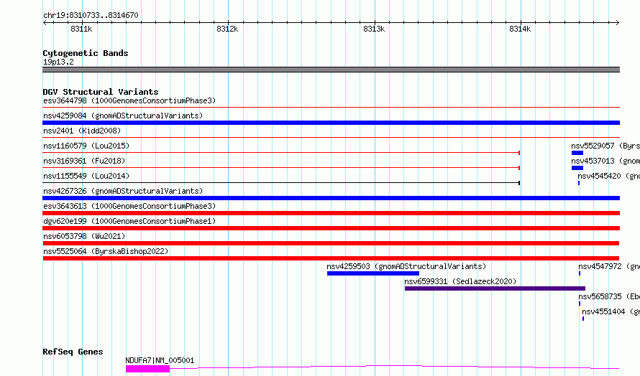Click the chr19:8310733..8314670 region label
Screen dimensions: 640x376
point(91,15)
